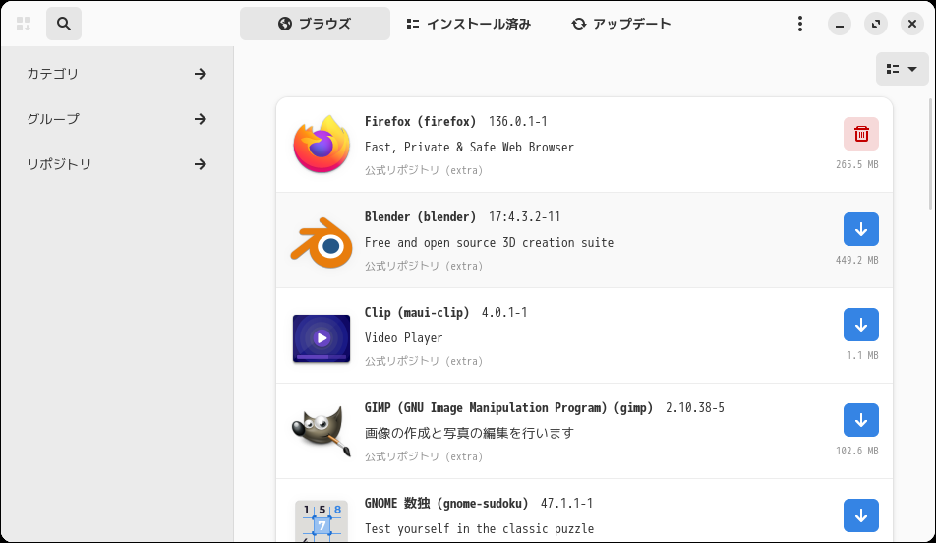Click the Firefox application logo
This screenshot has width=936, height=543.
(x=322, y=145)
